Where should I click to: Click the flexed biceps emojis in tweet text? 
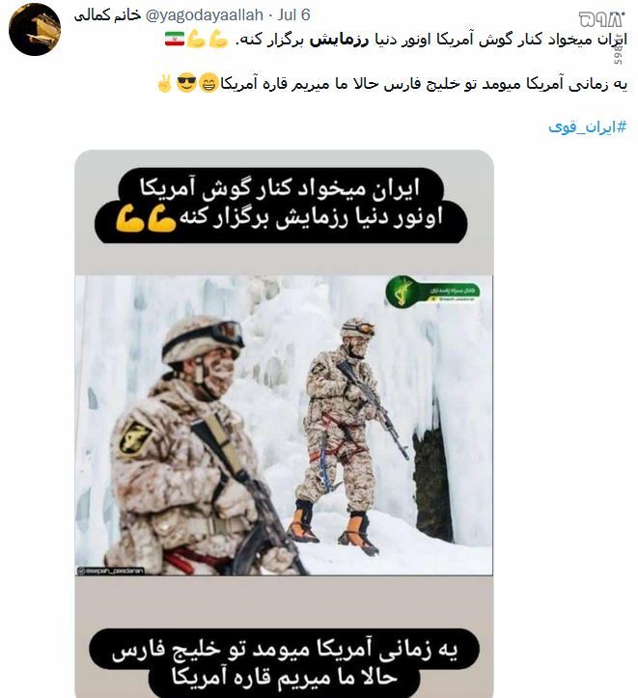coord(207,40)
